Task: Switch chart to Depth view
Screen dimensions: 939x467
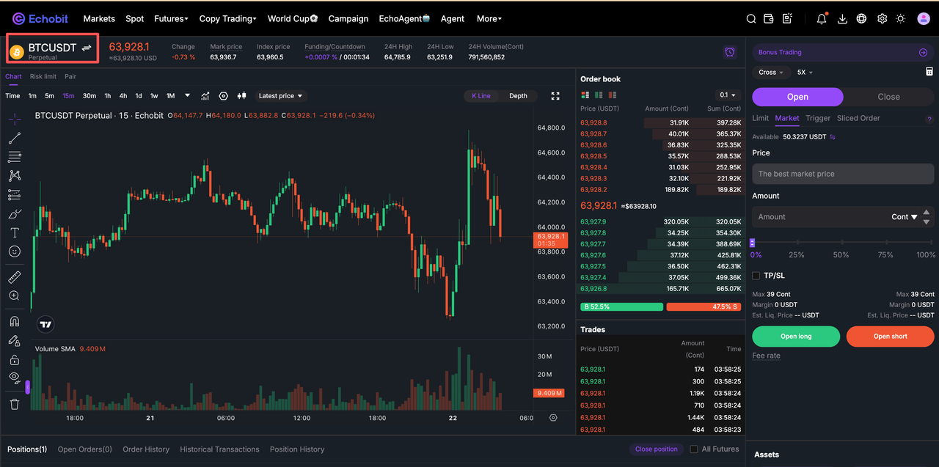Action: pyautogui.click(x=518, y=96)
